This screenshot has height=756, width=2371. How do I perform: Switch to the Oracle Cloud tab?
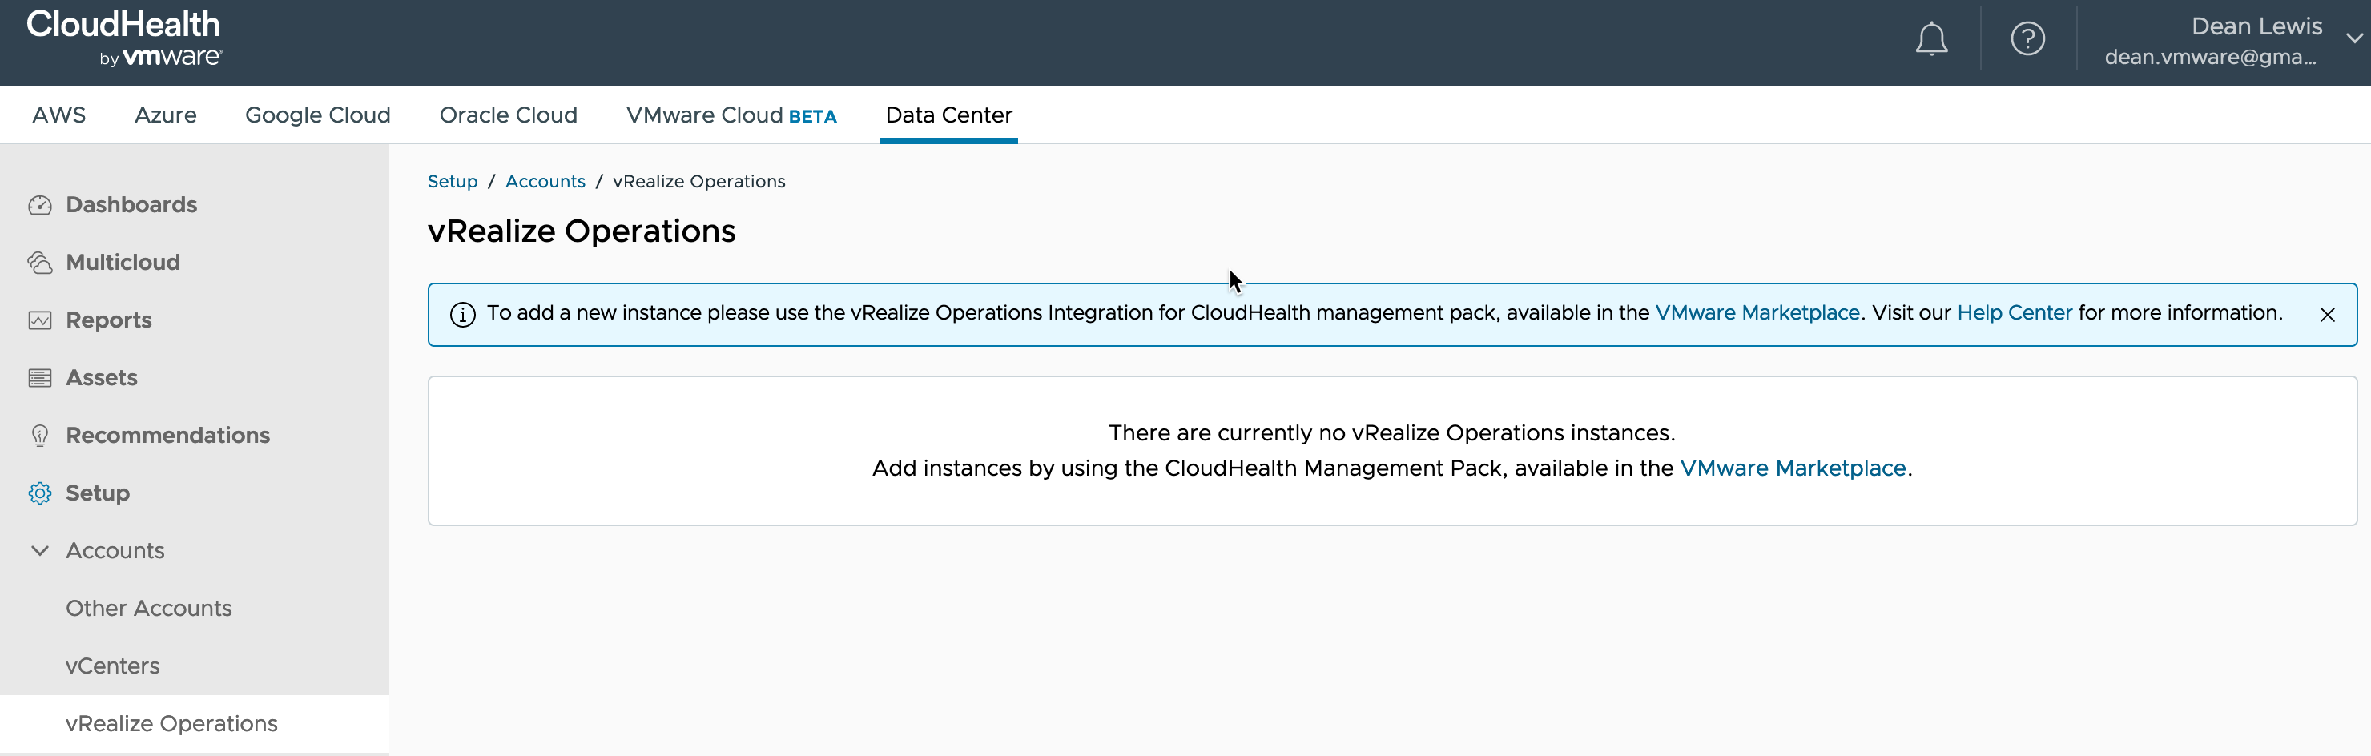[x=508, y=115]
